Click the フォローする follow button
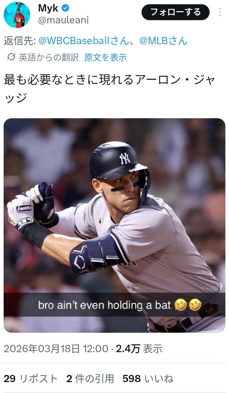Image resolution: width=229 pixels, height=393 pixels. pyautogui.click(x=175, y=12)
